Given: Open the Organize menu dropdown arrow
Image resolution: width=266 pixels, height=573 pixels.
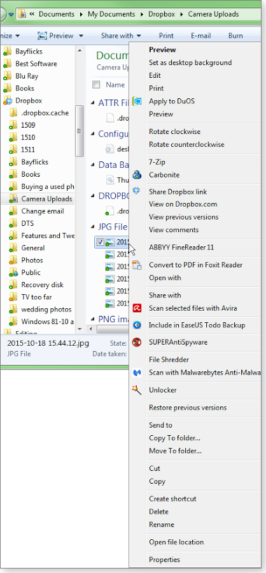Looking at the screenshot, I should pos(17,36).
